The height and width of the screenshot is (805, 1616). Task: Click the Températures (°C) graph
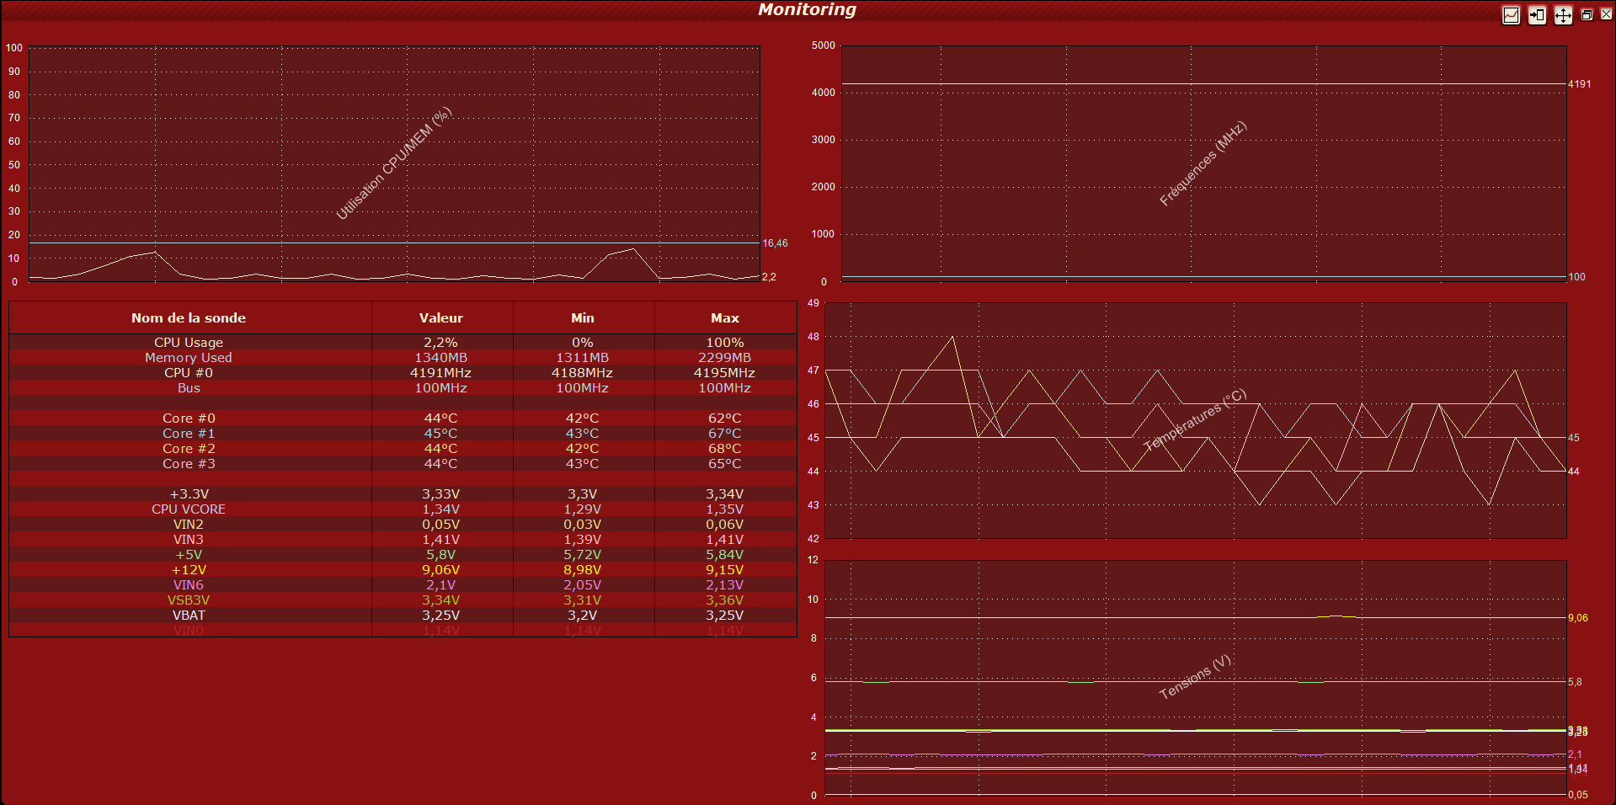tap(1195, 421)
